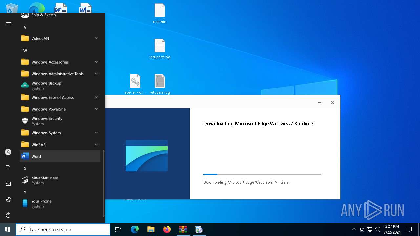Focus the taskbar search box
420x236 pixels.
coord(63,229)
